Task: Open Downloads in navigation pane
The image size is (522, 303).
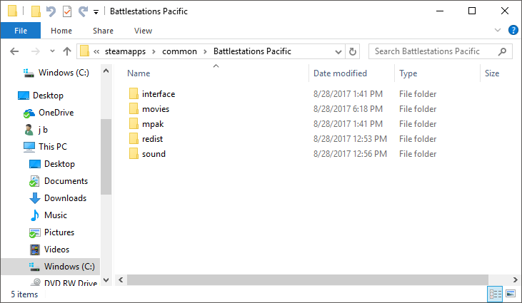Action: point(58,198)
